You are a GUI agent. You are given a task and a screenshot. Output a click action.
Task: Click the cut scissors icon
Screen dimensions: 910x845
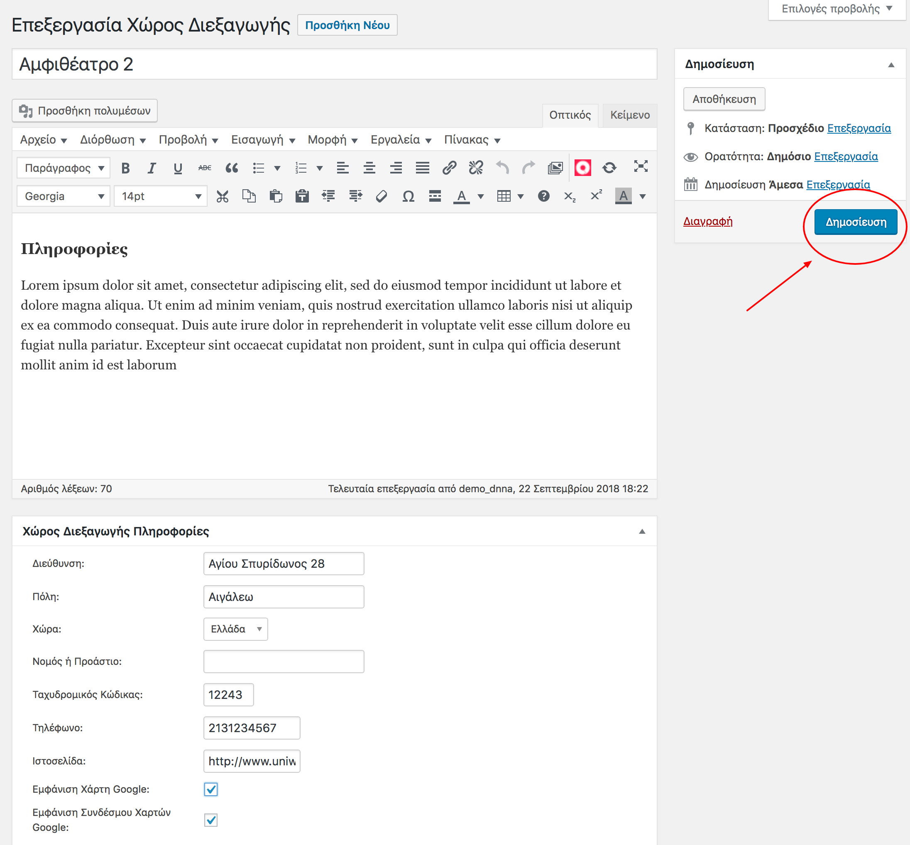[222, 196]
